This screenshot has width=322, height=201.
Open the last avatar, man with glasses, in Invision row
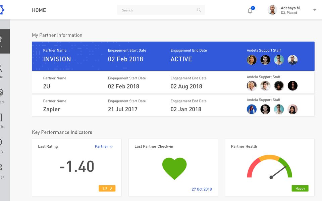pos(292,60)
